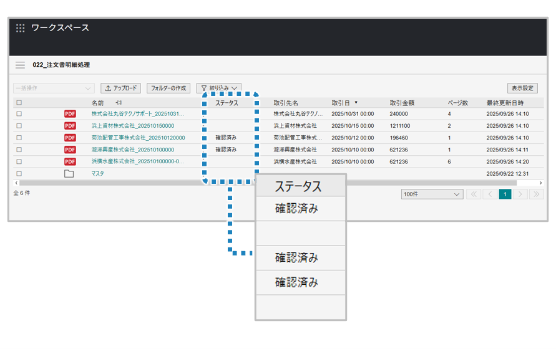
Task: Open the 絞り込み filter dropdown
Action: pos(219,88)
